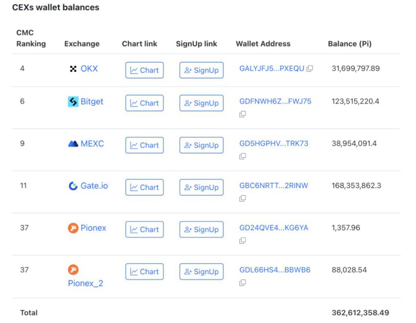416x323 pixels.
Task: Copy the Gate.io wallet address GBC6NRTT...2RINW
Action: point(243,198)
